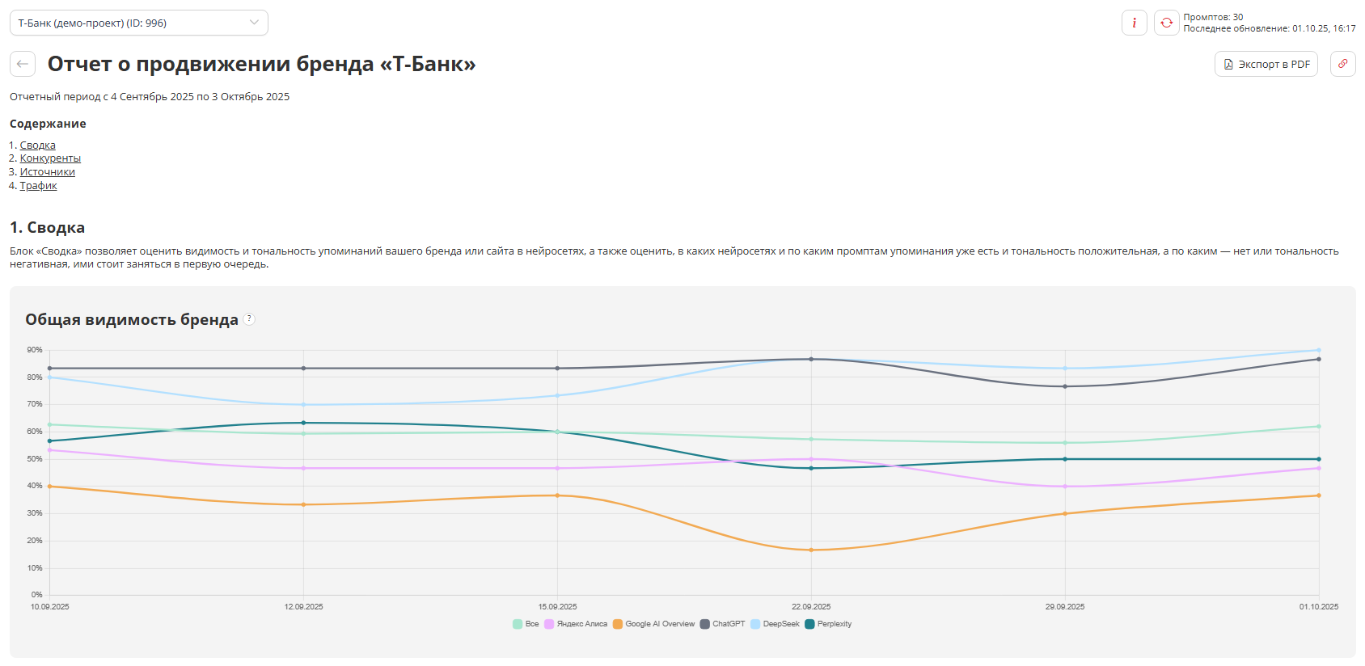The image size is (1365, 666).
Task: Go back with the left arrow button
Action: [x=23, y=64]
